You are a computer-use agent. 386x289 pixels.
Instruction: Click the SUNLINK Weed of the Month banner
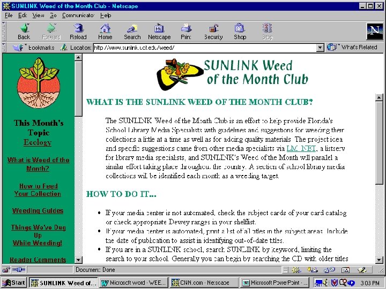click(233, 74)
